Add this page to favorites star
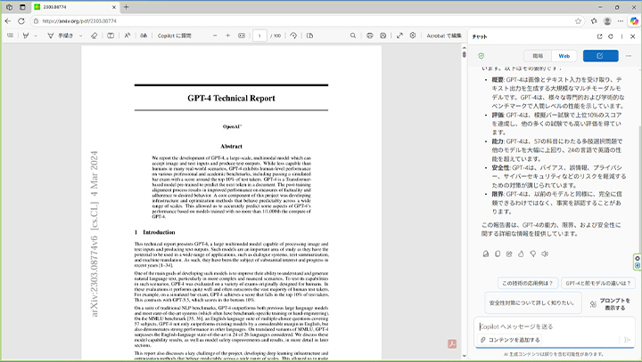 (x=578, y=20)
